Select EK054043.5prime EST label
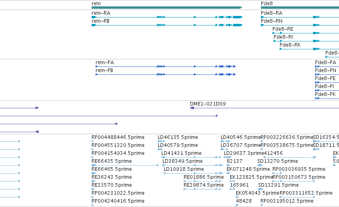This screenshot has width=339, height=207. pyautogui.click(x=257, y=193)
